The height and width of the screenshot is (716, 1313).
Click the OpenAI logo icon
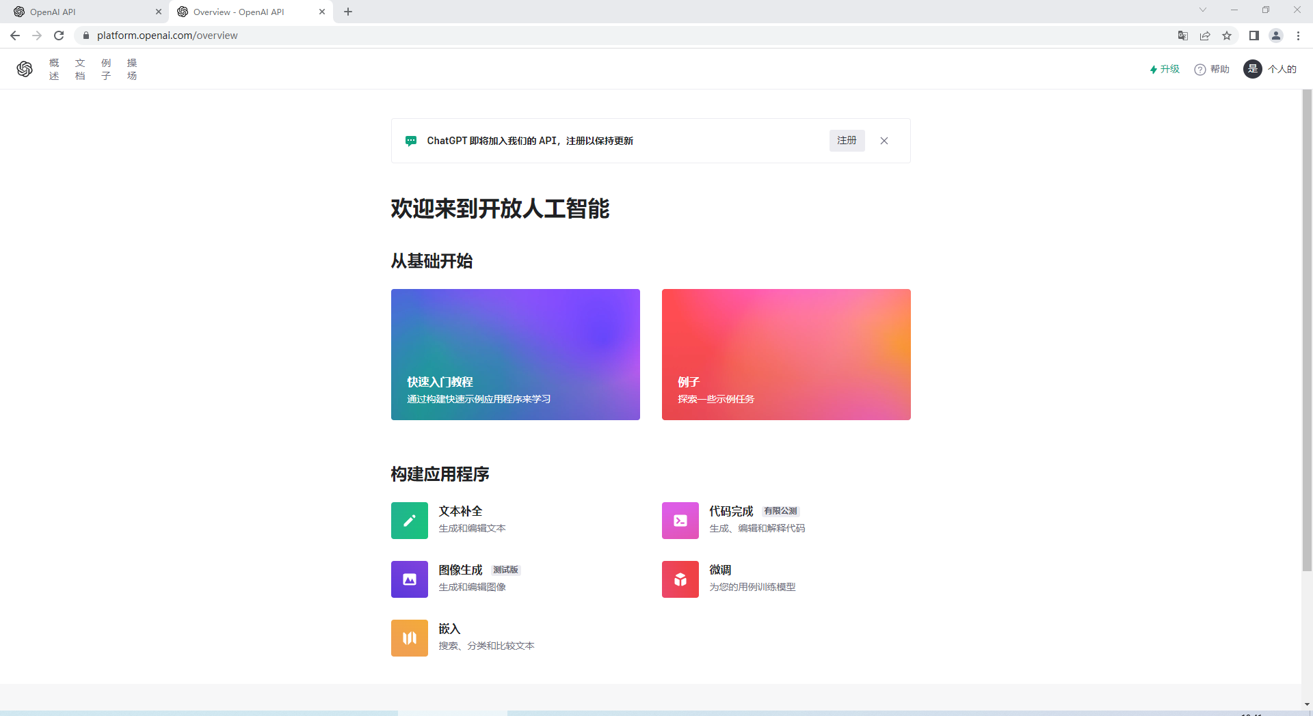pyautogui.click(x=25, y=69)
